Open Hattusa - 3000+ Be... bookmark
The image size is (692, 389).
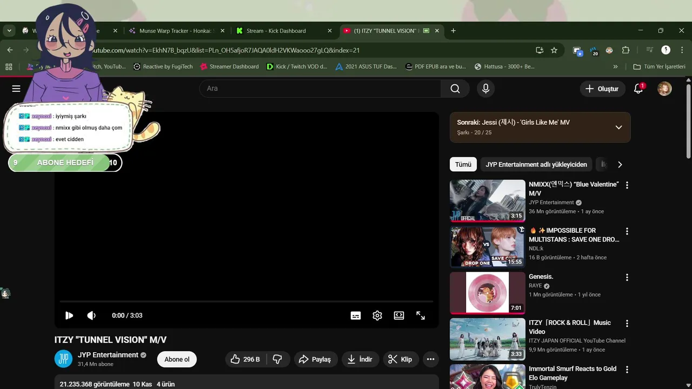click(x=504, y=66)
